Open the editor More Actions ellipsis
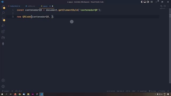The image size is (171, 96). click(168, 6)
